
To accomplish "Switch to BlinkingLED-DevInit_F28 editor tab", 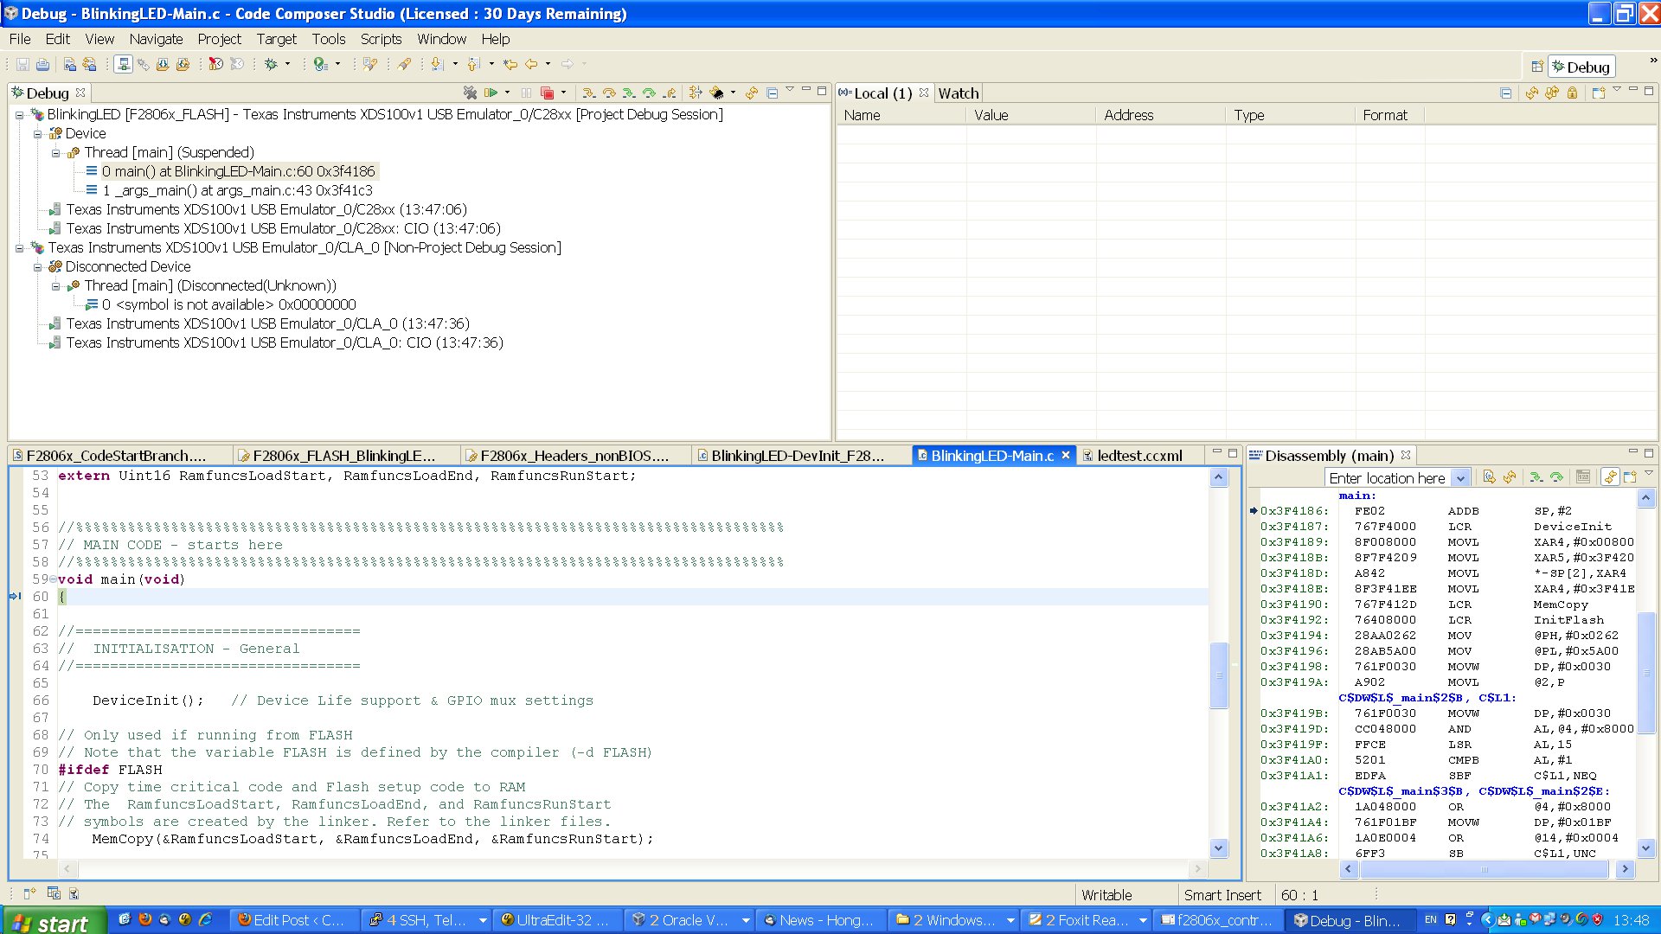I will click(798, 456).
